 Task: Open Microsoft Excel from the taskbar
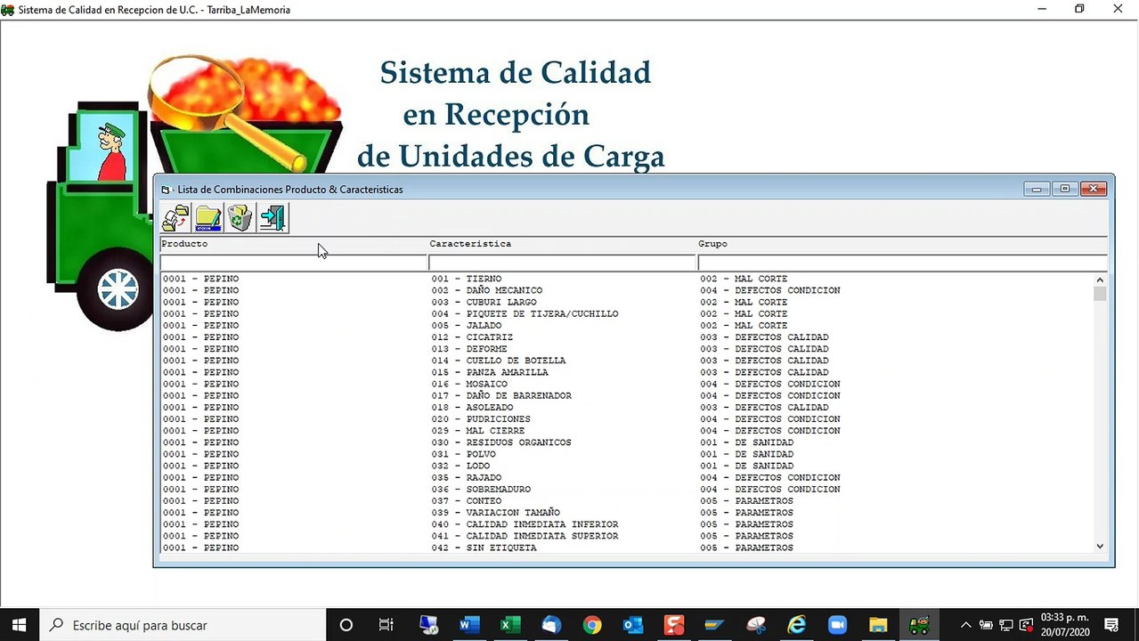510,625
